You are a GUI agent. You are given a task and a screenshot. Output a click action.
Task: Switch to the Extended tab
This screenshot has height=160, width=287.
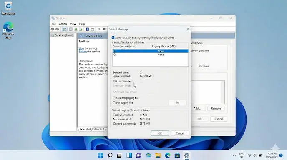(85, 129)
